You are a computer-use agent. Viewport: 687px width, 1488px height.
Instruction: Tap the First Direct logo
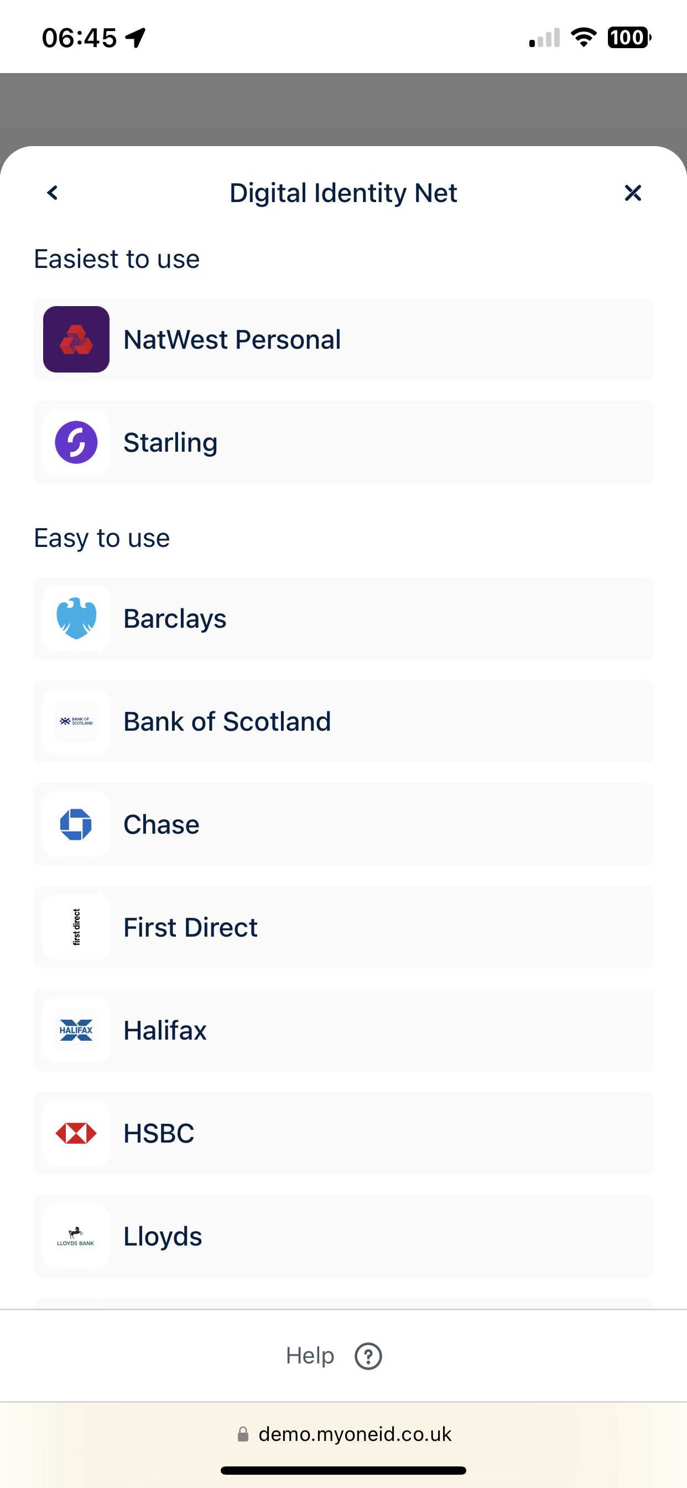click(76, 927)
